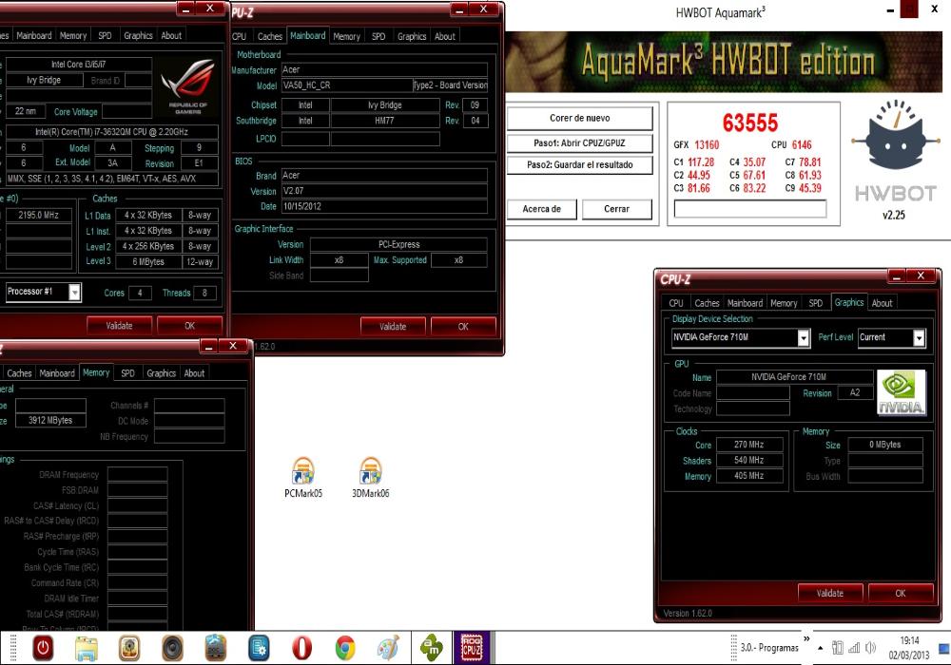Select About tab in Mainboard CPU-Z window
Viewport: 951px width, 665px height.
point(444,36)
